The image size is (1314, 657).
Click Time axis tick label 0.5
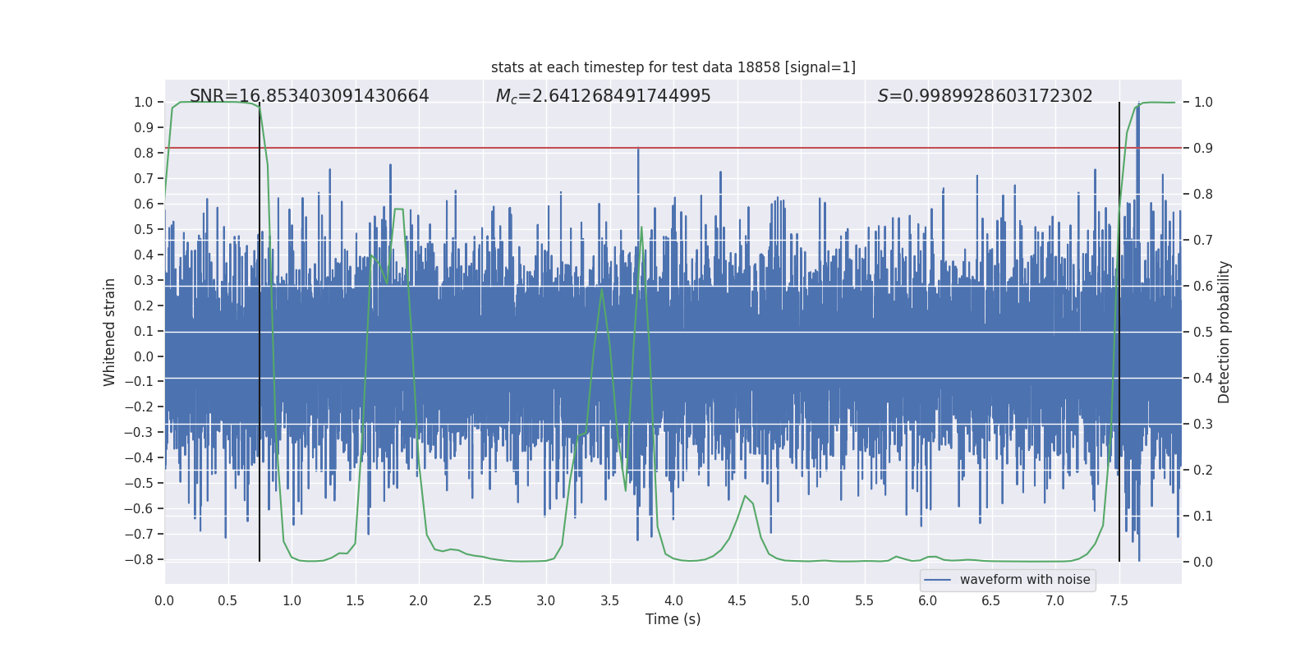click(x=227, y=600)
